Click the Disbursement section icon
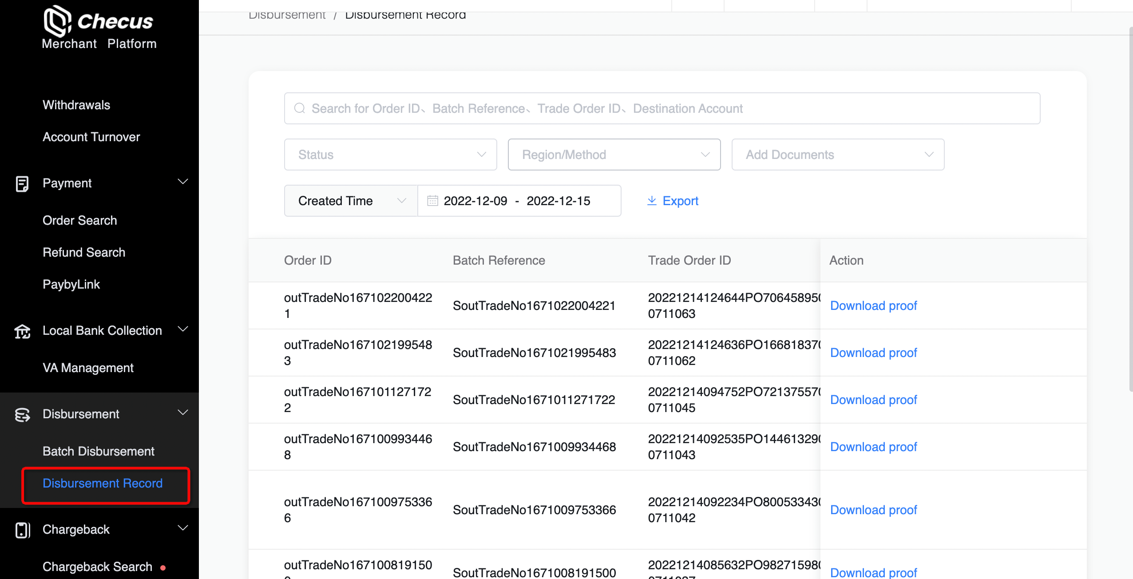This screenshot has width=1133, height=579. tap(22, 414)
